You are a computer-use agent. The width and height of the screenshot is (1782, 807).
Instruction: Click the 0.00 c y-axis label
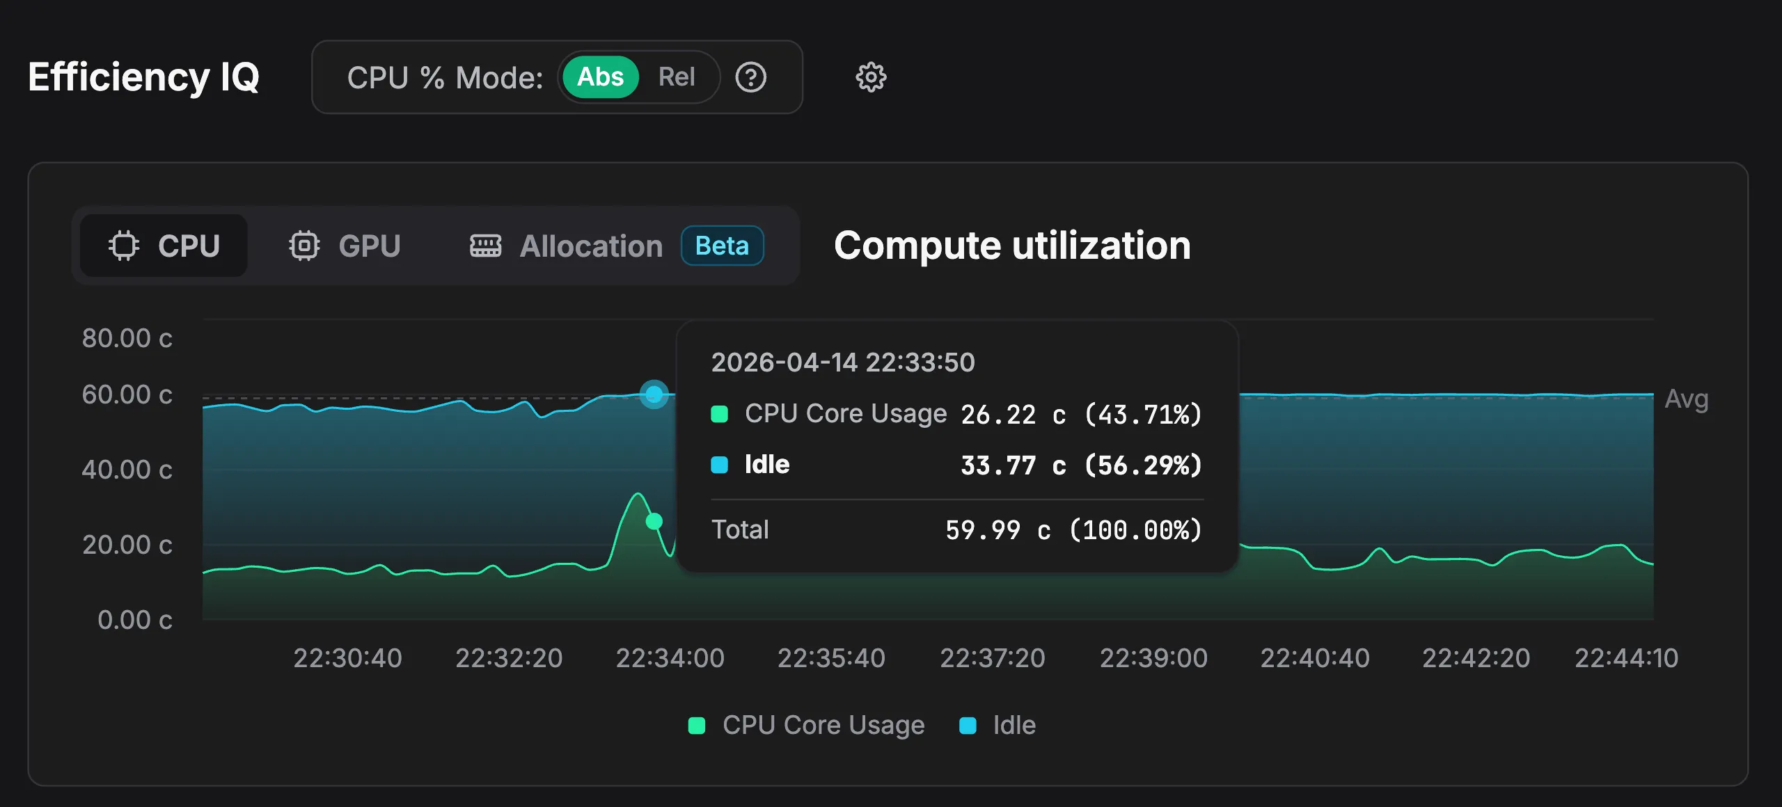(x=135, y=620)
